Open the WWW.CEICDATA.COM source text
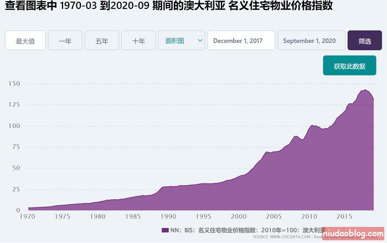Screen dimensions: 387x243 (290, 237)
